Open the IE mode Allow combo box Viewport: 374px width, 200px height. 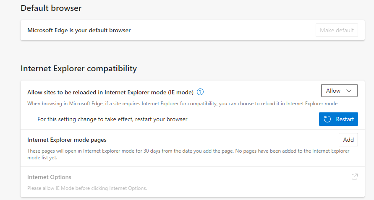coord(339,91)
